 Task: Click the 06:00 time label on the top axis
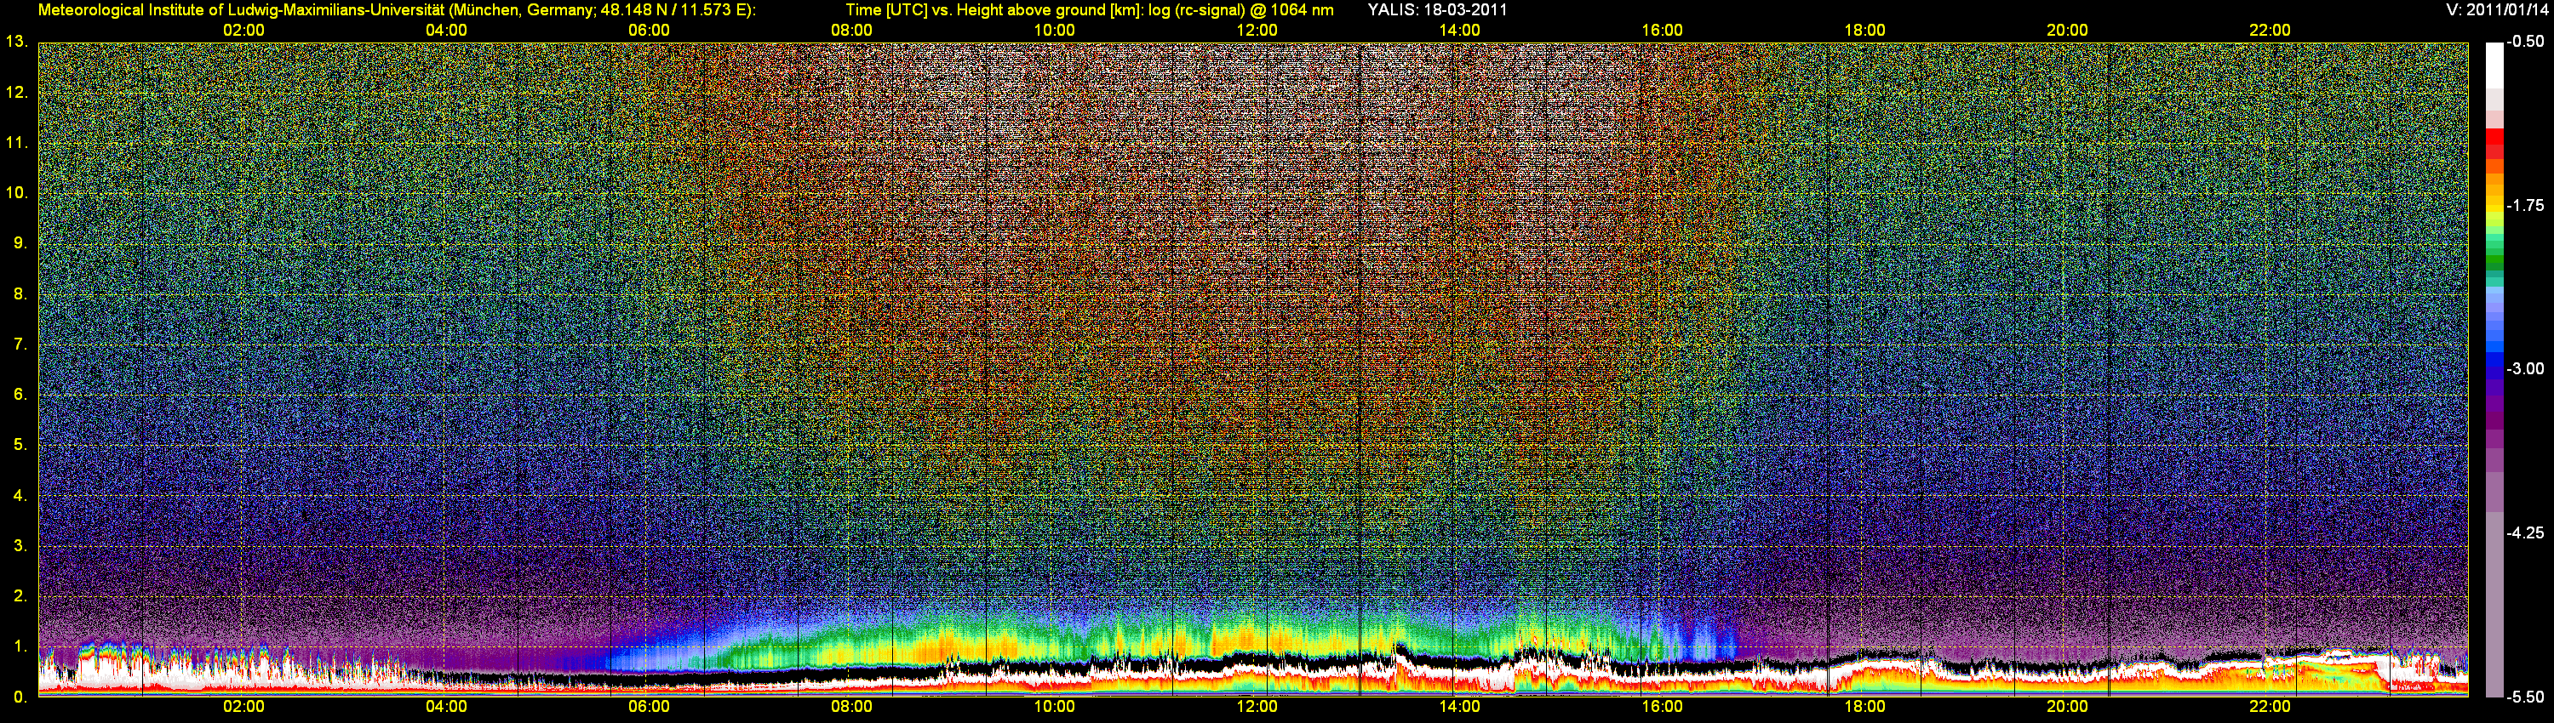coord(649,30)
